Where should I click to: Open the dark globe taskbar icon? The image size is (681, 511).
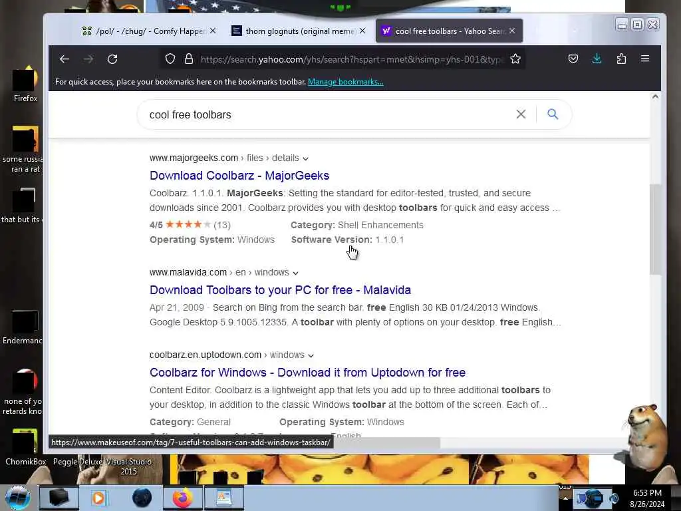point(142,498)
